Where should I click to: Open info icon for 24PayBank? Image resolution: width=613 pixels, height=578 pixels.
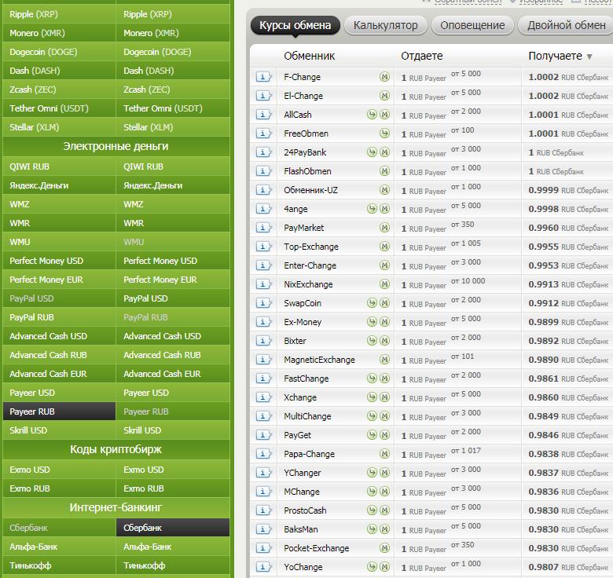coord(263,152)
